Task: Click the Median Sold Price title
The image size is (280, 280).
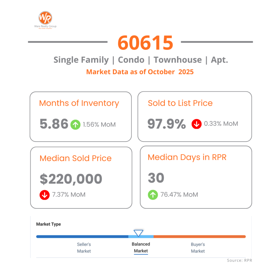Action: [75, 158]
